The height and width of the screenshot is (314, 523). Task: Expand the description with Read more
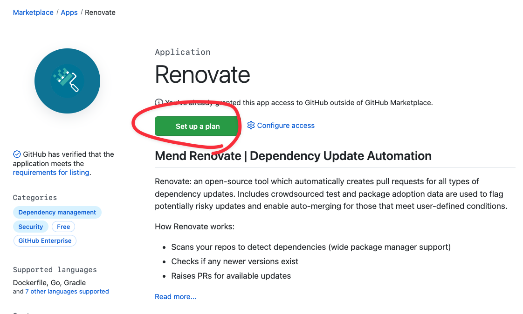[x=175, y=296]
